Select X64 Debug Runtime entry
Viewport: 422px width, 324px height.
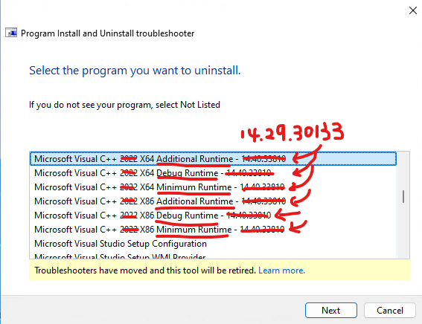point(213,173)
